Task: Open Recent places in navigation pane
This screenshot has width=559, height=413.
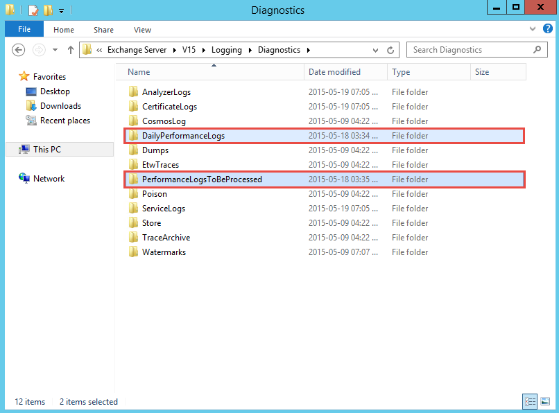Action: coord(65,121)
